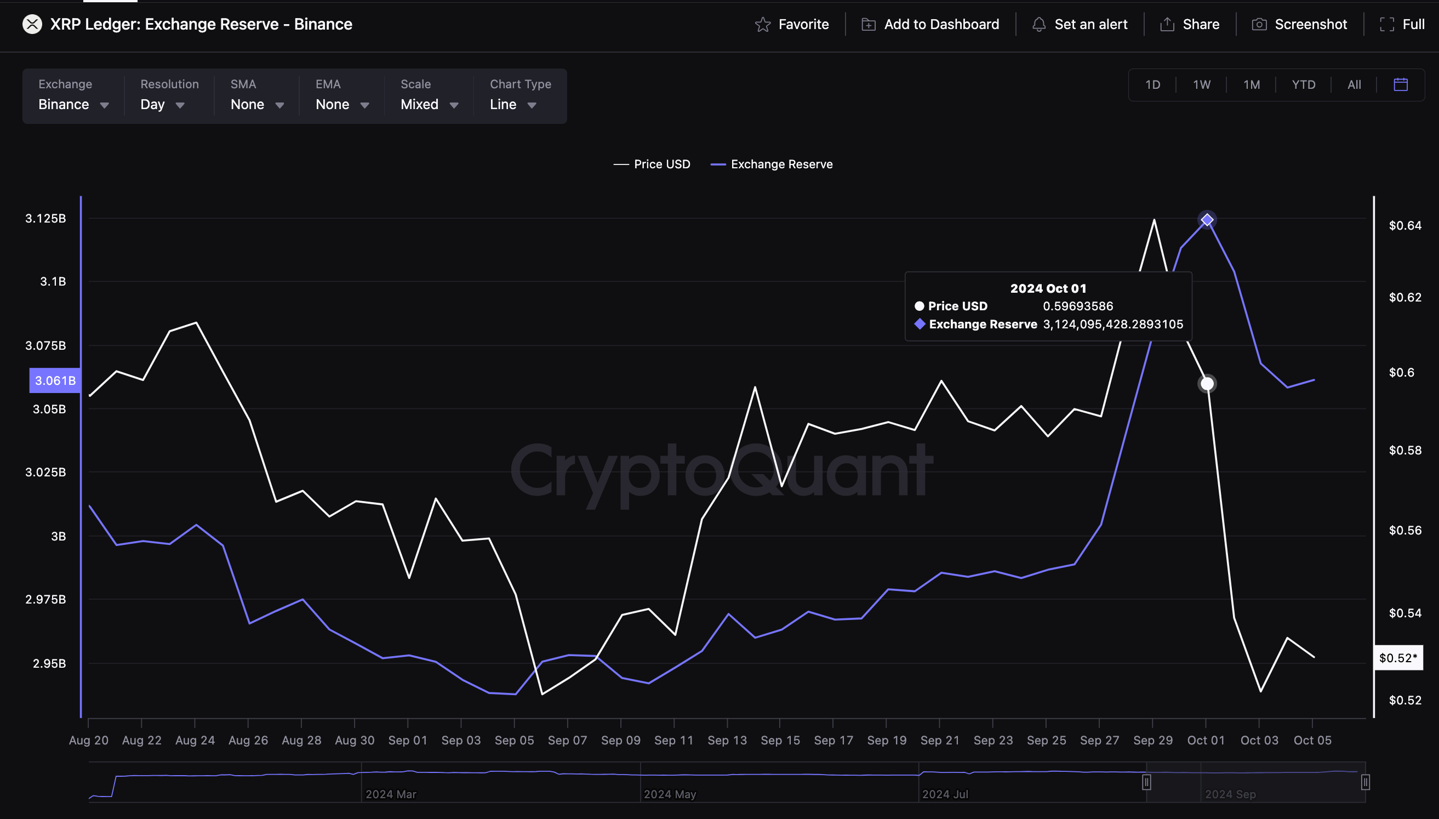The image size is (1439, 819).
Task: Click the Screenshot camera icon
Action: pos(1259,24)
